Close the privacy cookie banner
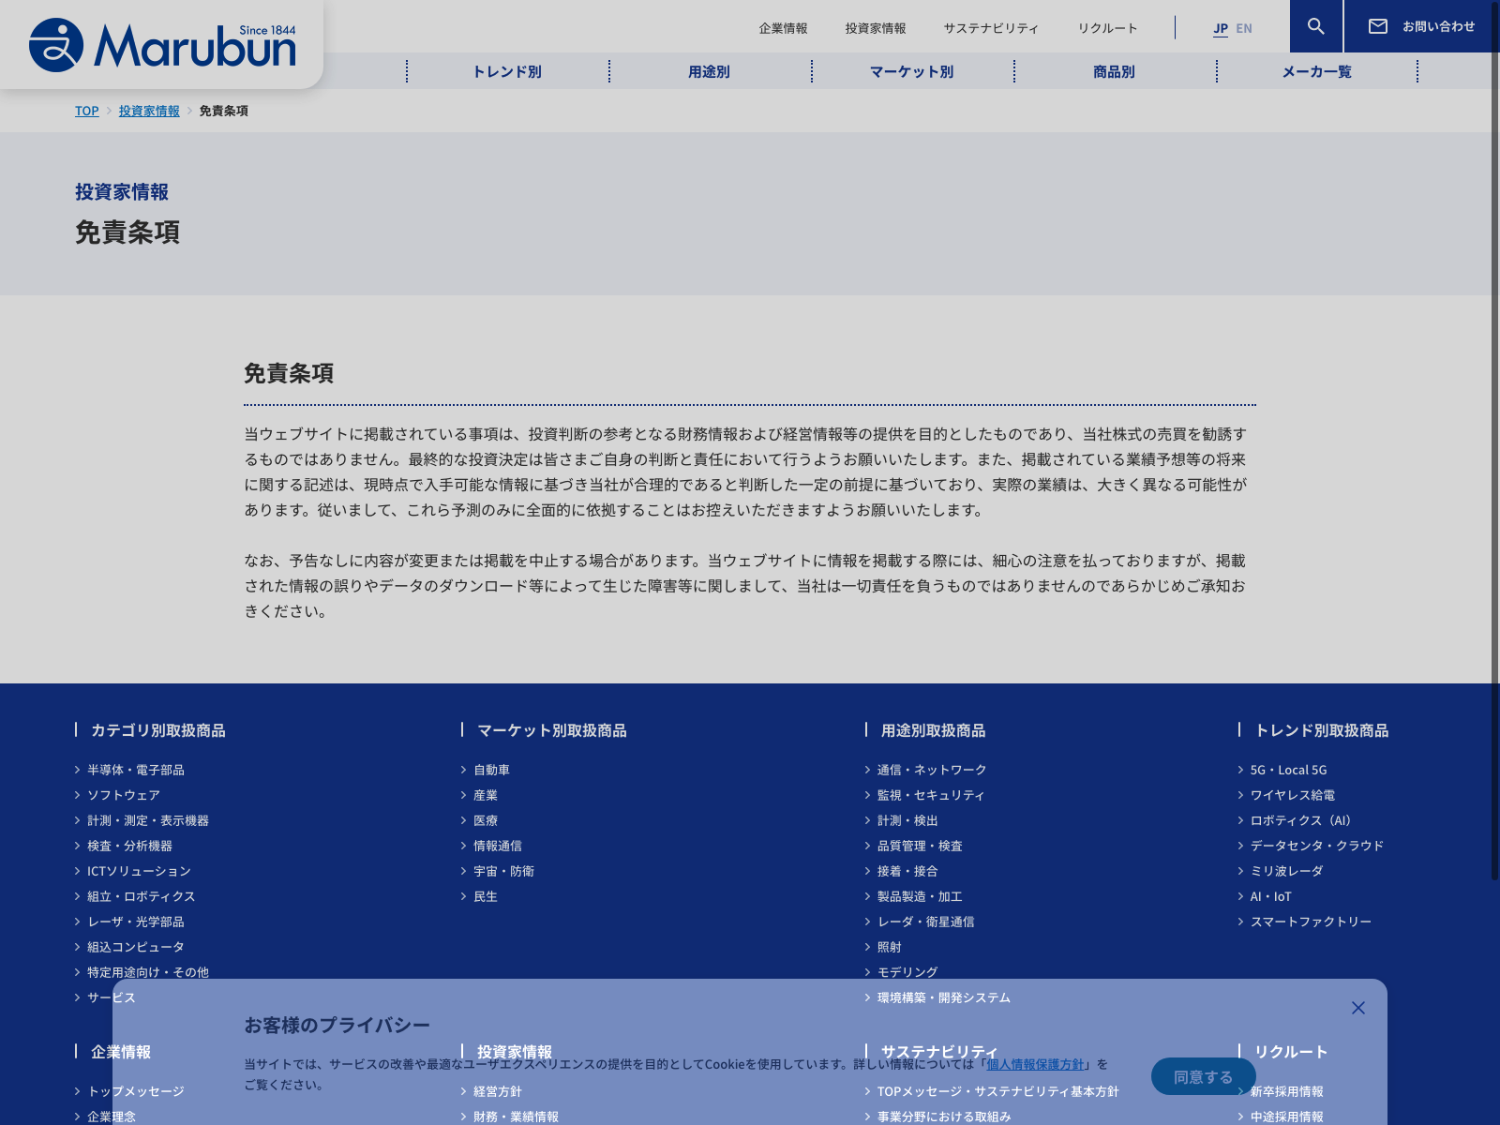 1357,1008
